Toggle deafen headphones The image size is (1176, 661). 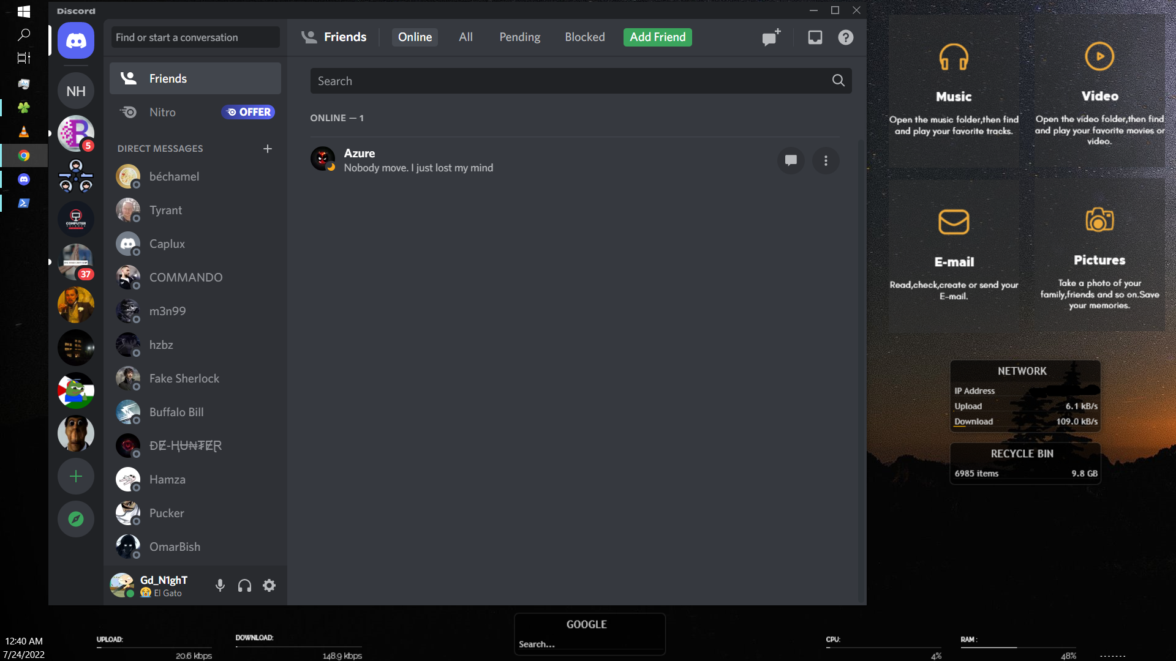click(x=244, y=586)
